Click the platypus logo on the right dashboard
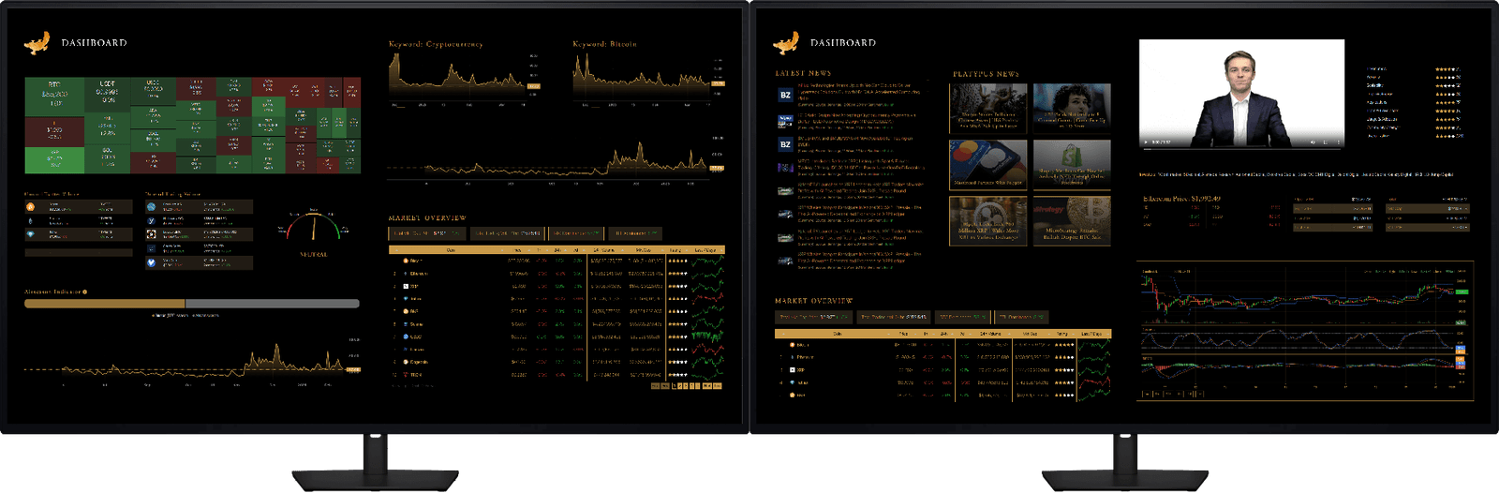The width and height of the screenshot is (1499, 493). coord(786,43)
